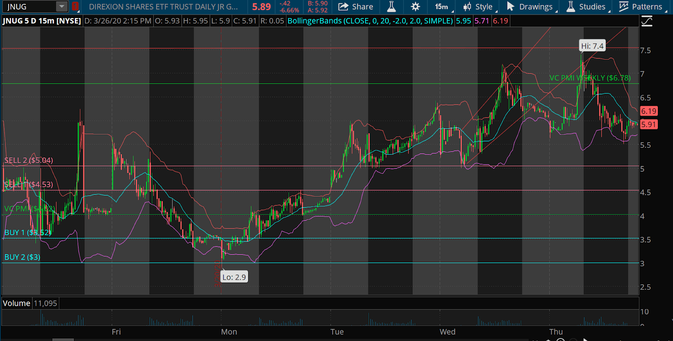Click the Wed date axis label

[x=448, y=332]
